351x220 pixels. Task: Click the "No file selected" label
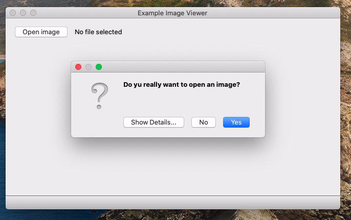pos(98,32)
